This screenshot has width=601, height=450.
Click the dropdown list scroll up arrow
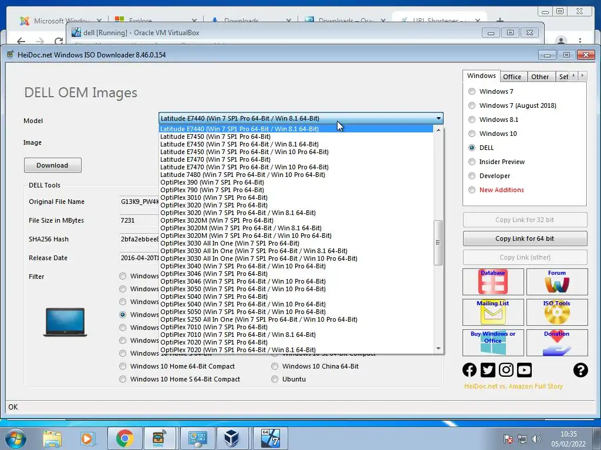(438, 130)
